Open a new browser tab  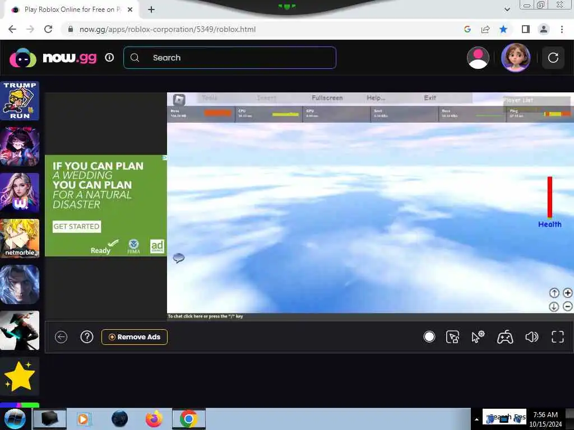click(151, 10)
